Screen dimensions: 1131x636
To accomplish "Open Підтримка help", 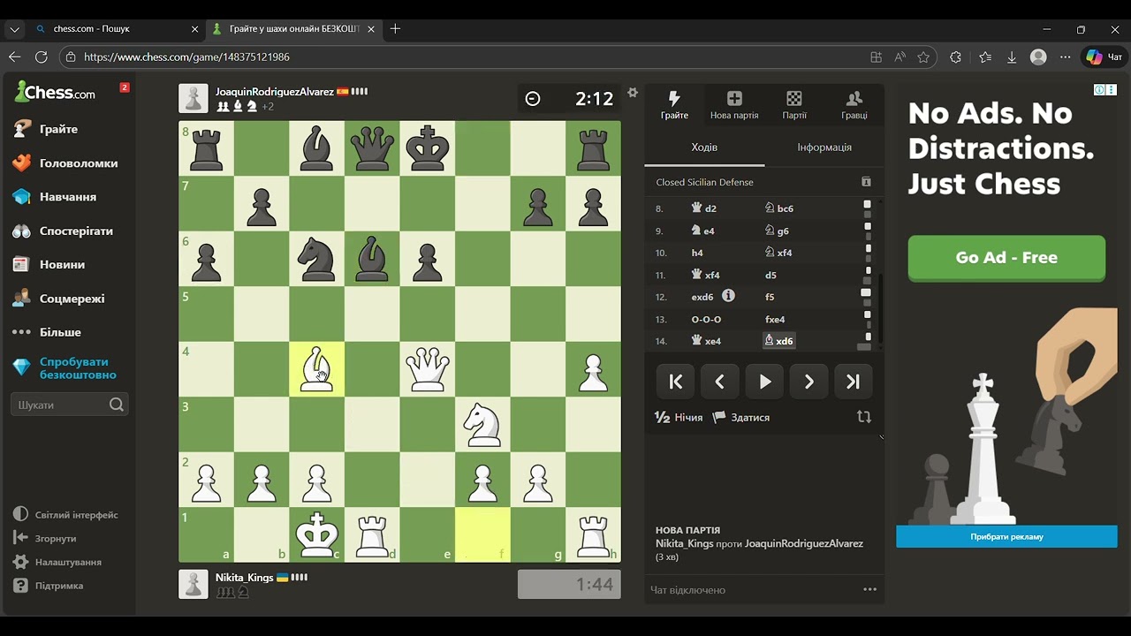I will click(49, 586).
